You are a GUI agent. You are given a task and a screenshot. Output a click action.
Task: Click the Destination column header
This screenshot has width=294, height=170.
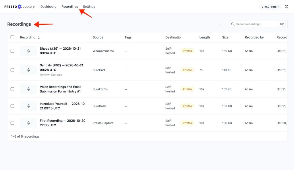click(174, 37)
